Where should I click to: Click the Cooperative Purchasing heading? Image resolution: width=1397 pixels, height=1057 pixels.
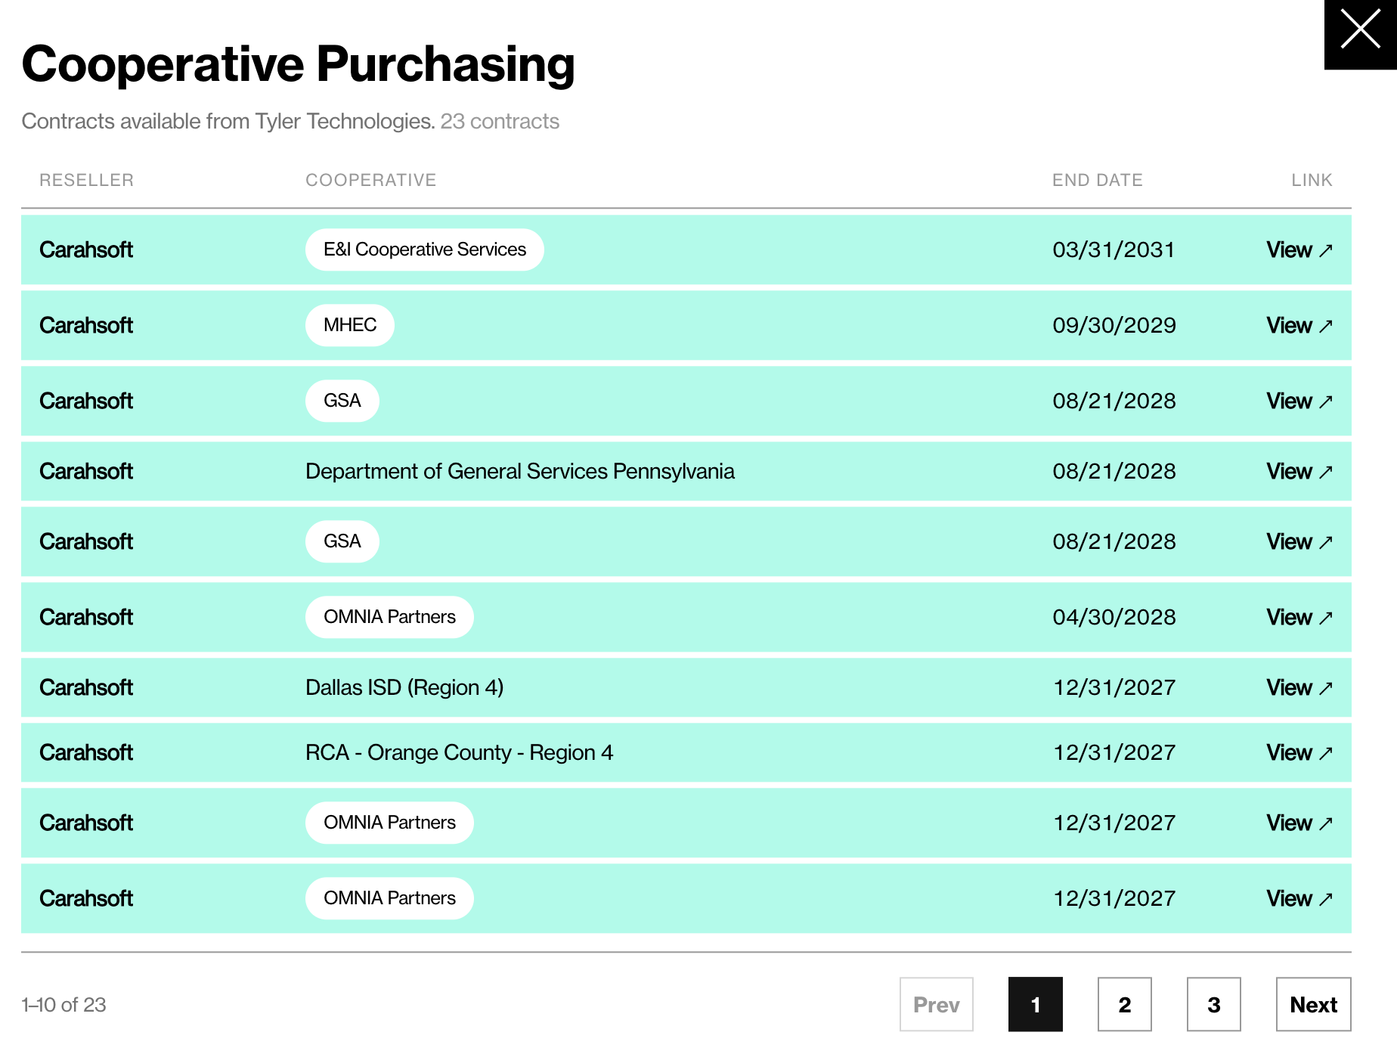[x=298, y=64]
